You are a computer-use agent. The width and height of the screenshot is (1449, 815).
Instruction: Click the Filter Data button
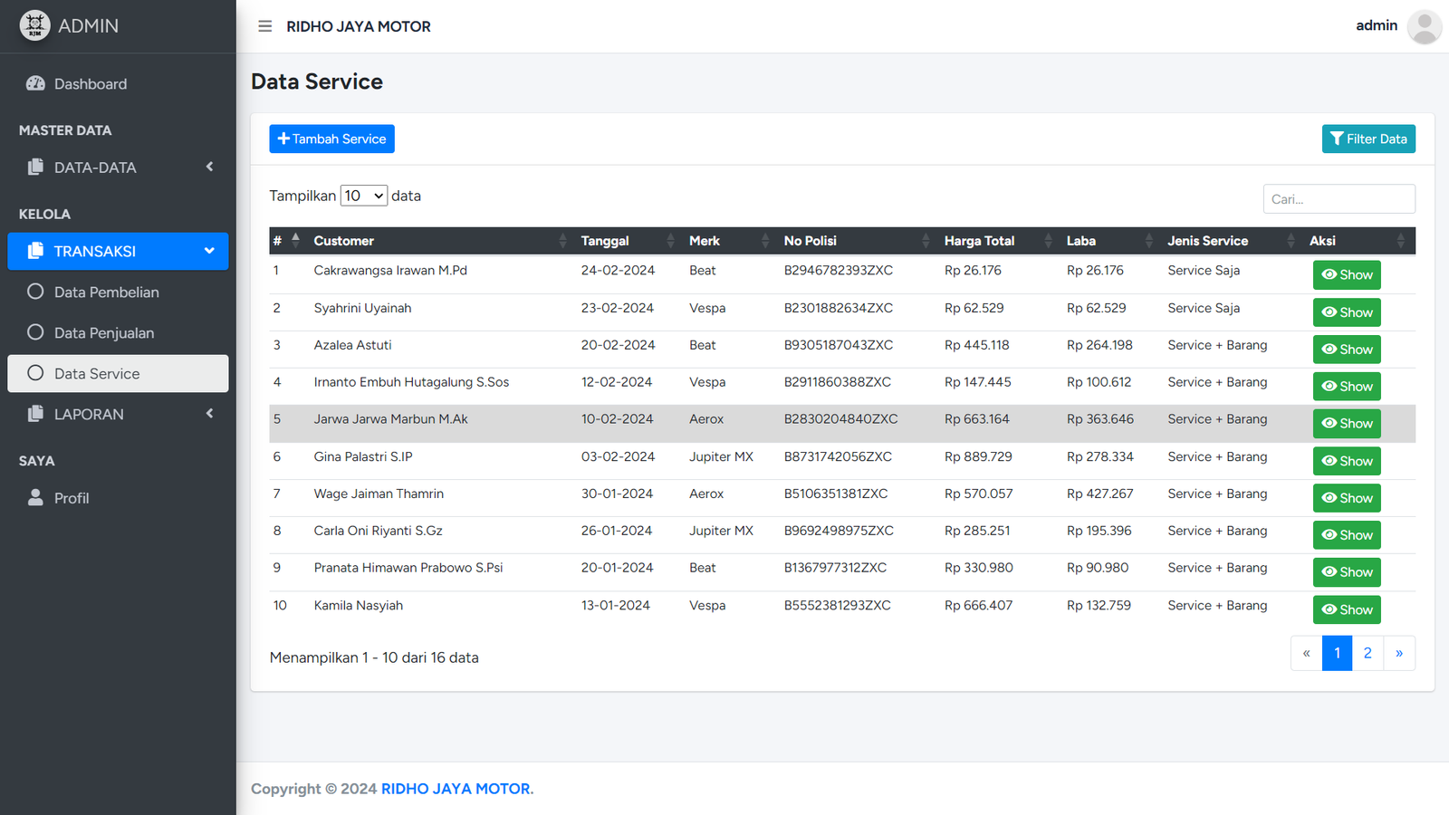1367,139
